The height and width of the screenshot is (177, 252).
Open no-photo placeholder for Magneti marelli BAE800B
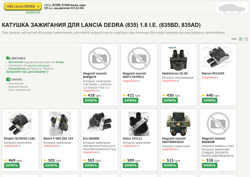218,124
